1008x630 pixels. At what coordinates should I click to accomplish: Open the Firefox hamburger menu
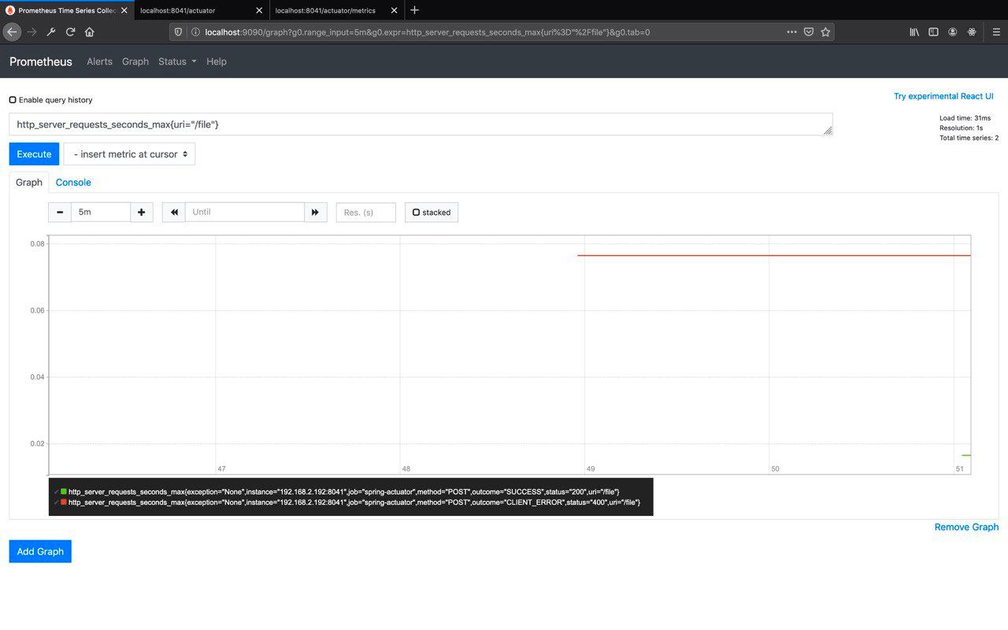click(x=995, y=32)
